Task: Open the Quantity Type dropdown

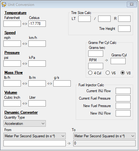Action: click(25, 124)
